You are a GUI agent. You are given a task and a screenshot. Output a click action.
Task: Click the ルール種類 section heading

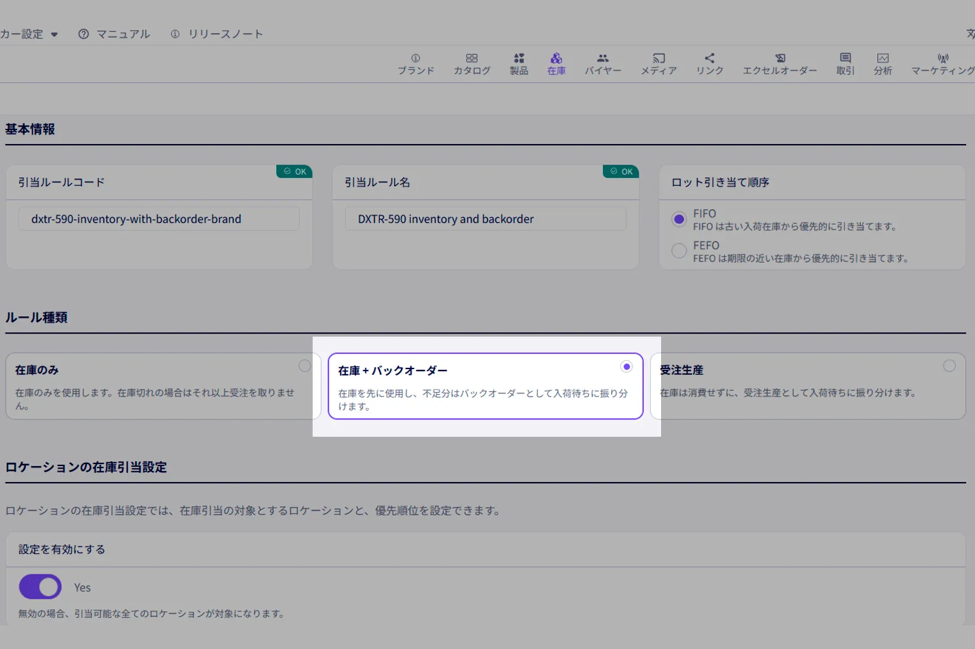coord(36,317)
